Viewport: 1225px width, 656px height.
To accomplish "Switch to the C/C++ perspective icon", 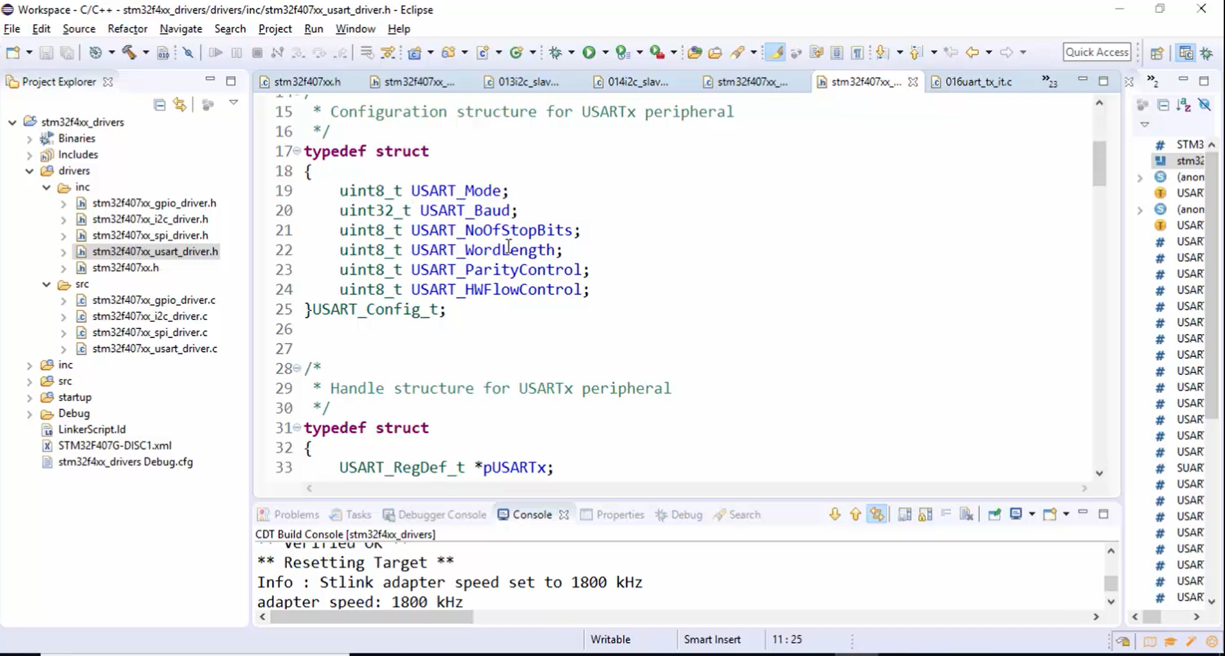I will click(1186, 53).
